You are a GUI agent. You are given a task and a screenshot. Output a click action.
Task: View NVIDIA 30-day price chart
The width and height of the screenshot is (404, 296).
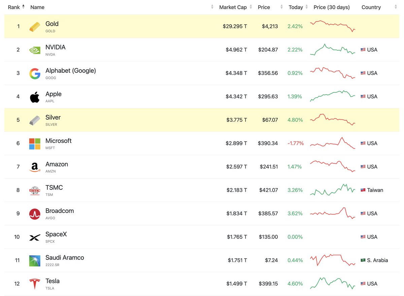click(333, 49)
